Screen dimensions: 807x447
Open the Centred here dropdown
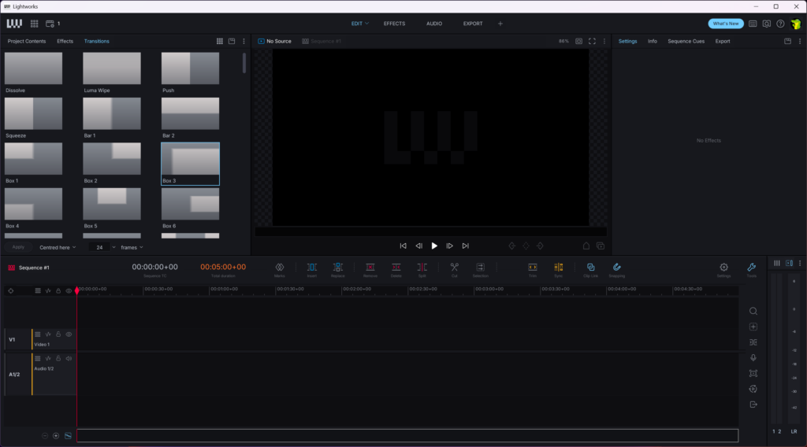click(58, 248)
